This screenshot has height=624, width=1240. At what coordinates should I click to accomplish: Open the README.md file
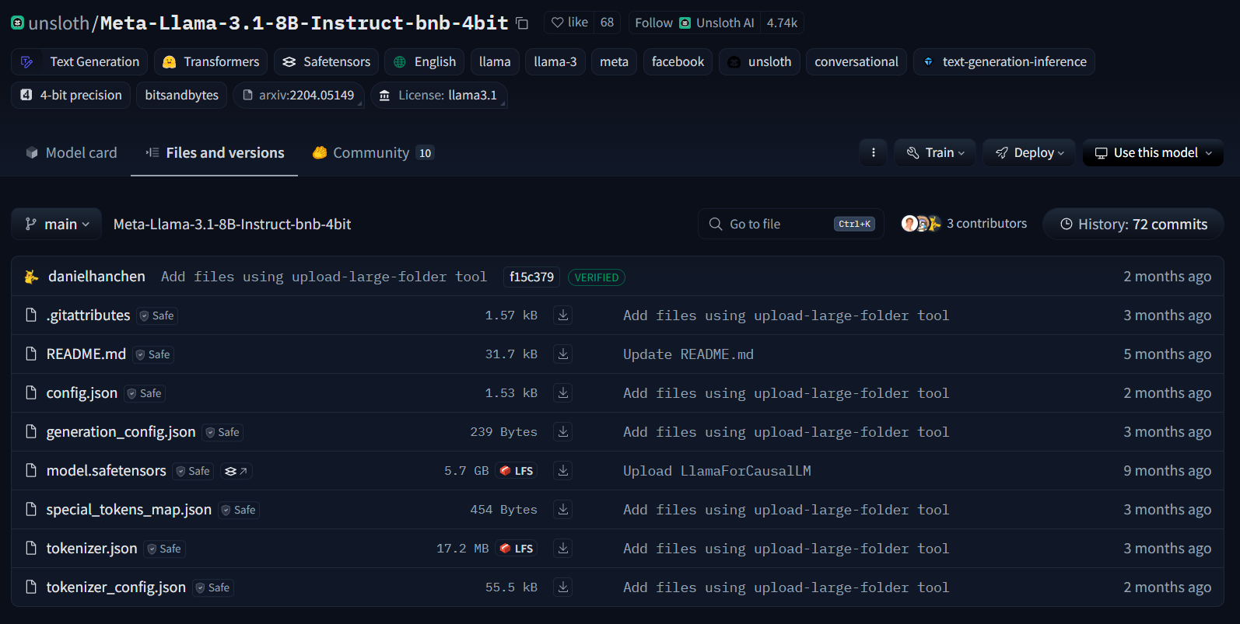pos(86,354)
